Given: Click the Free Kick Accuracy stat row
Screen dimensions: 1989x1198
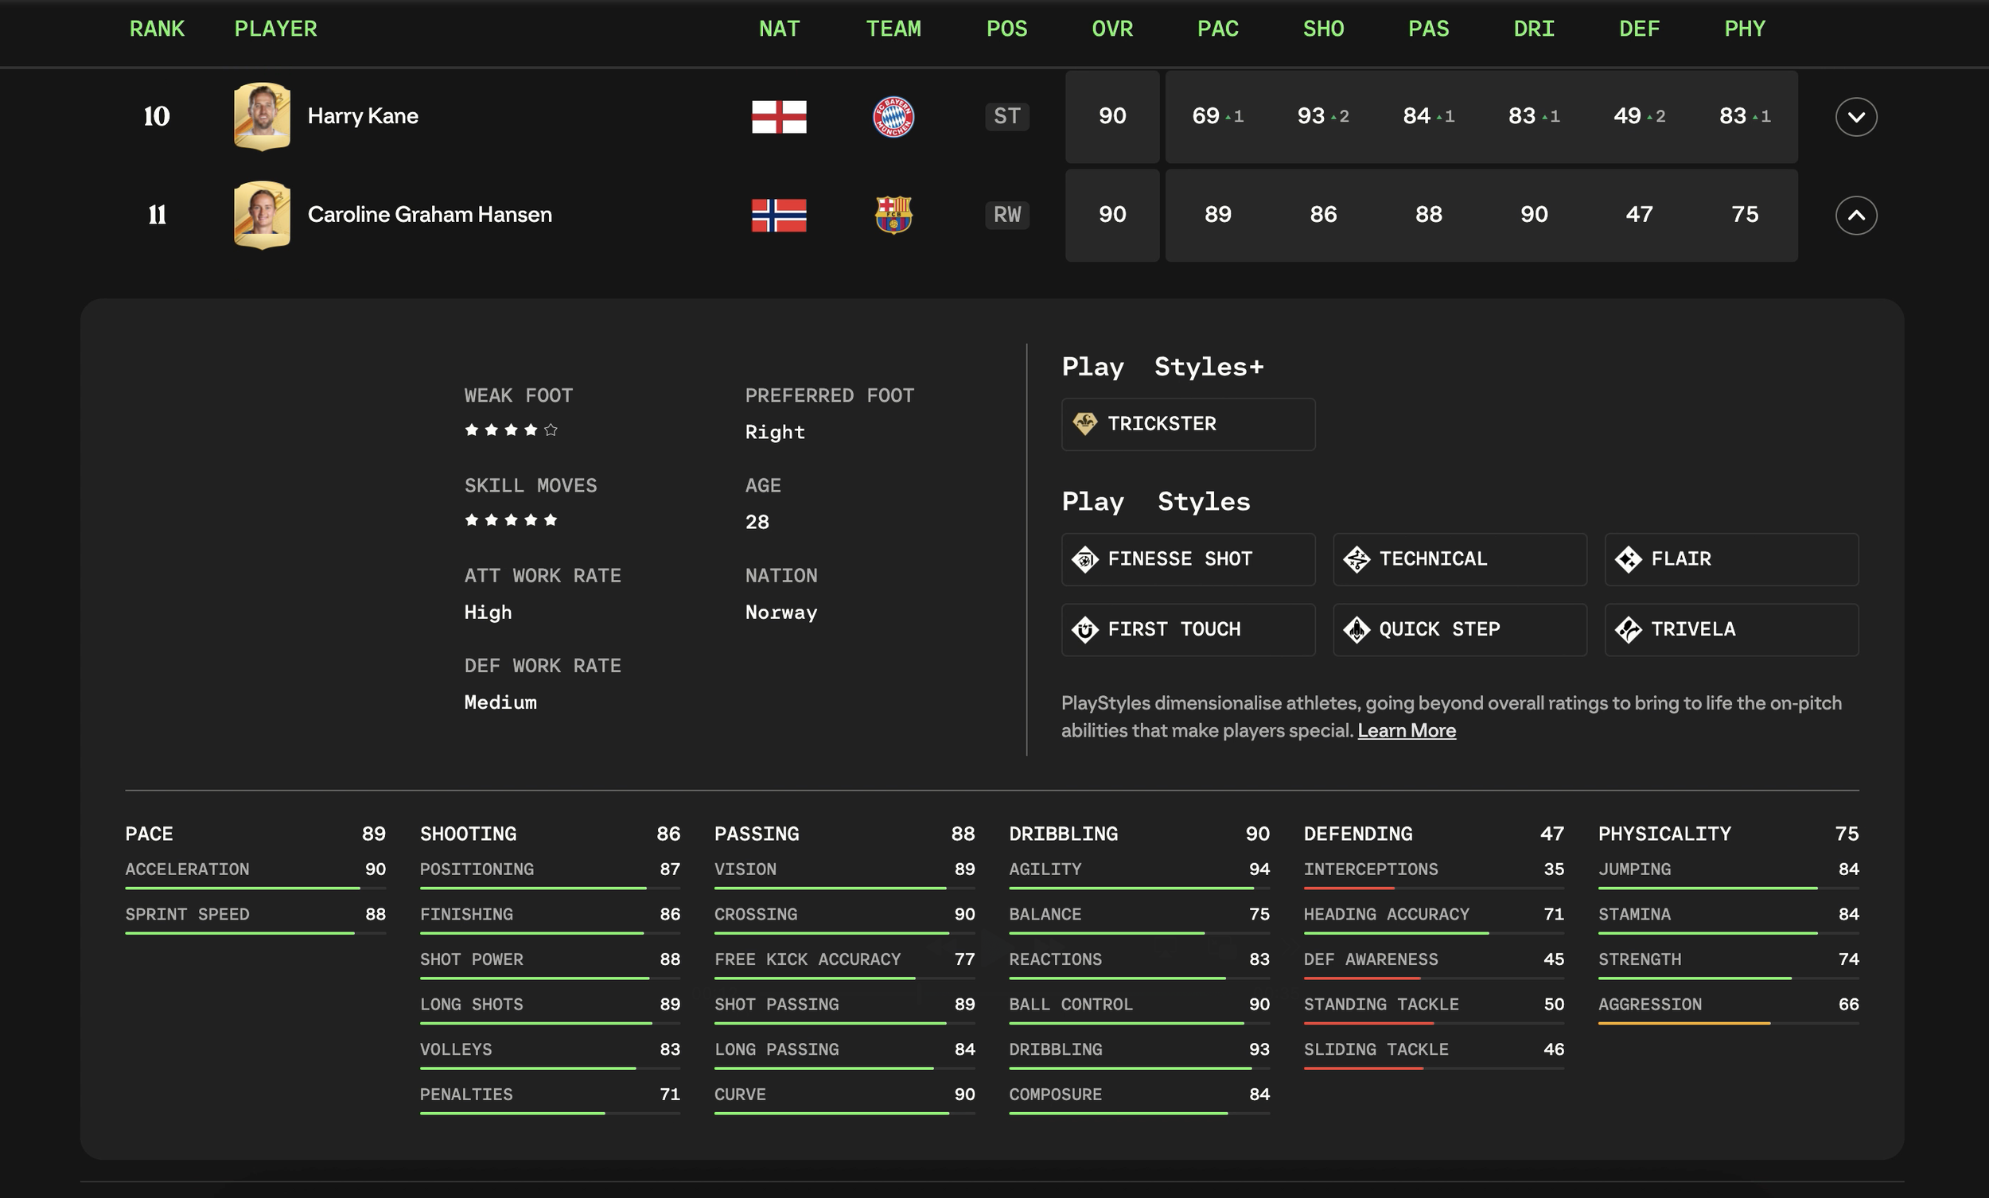Looking at the screenshot, I should (x=844, y=963).
